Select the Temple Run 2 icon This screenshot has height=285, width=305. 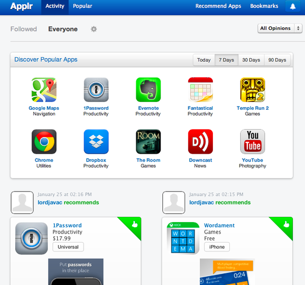coord(252,90)
